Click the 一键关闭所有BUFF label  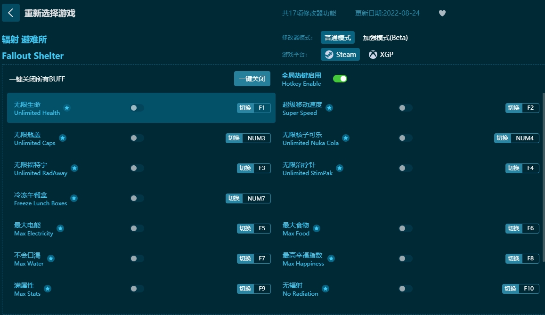(x=37, y=79)
